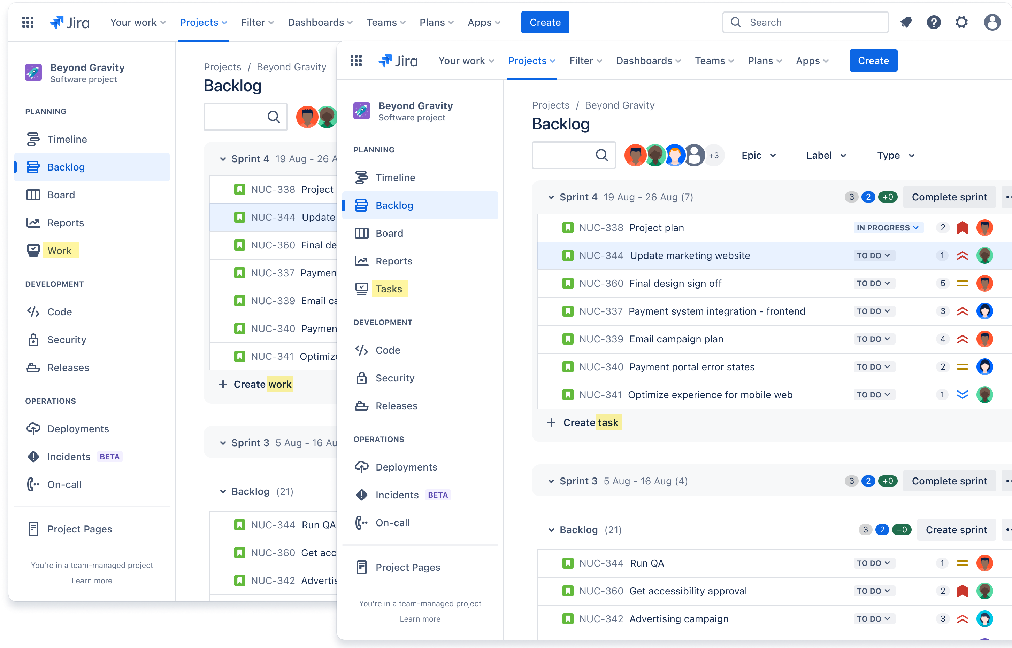Open the status dropdown for NUC-344
Image resolution: width=1012 pixels, height=648 pixels.
pyautogui.click(x=874, y=255)
